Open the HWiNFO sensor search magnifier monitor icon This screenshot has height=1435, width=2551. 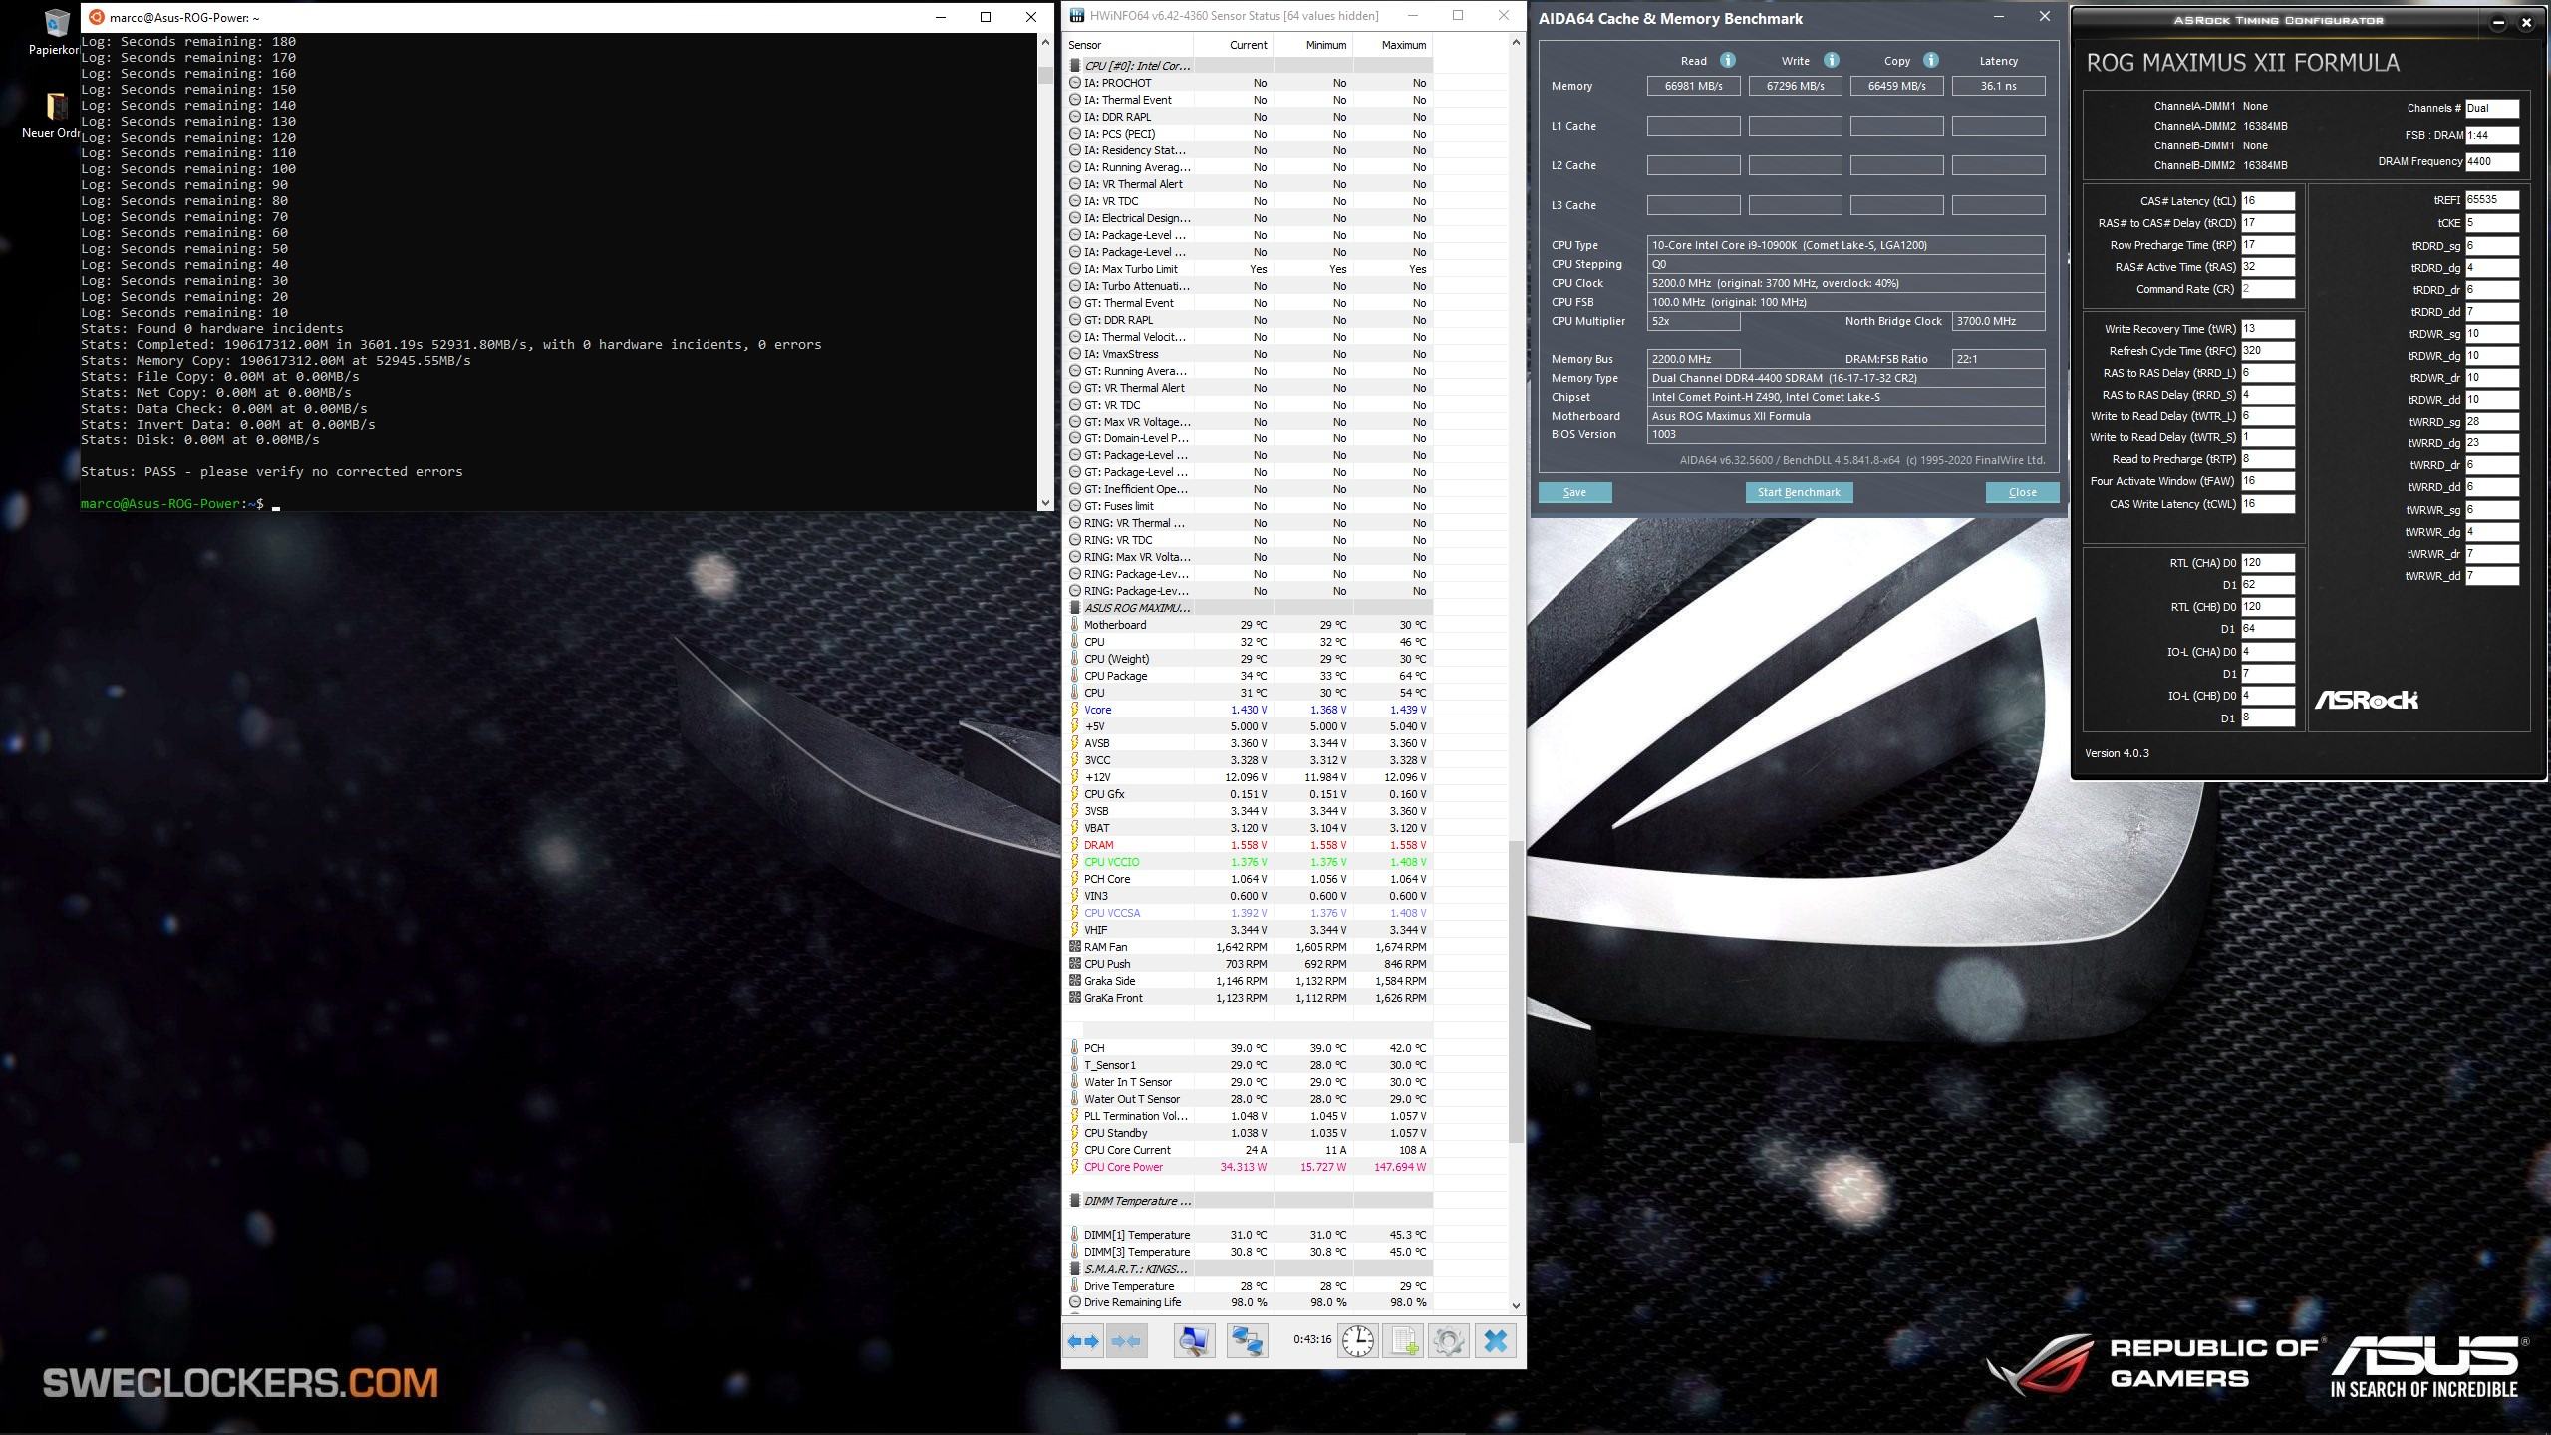(1193, 1341)
